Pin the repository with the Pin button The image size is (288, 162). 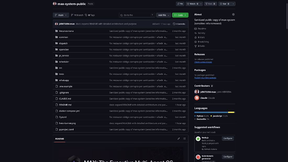pos(180,4)
